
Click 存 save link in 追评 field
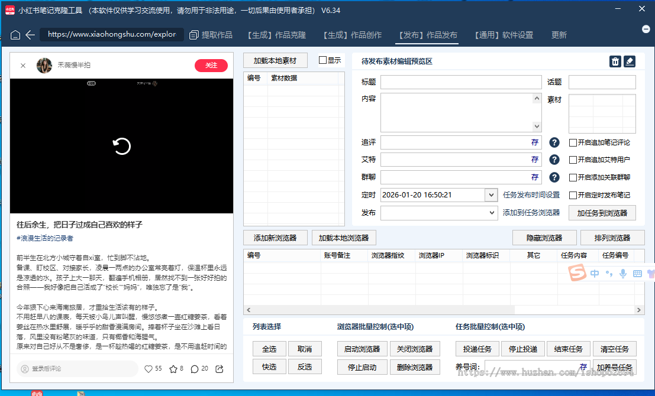coord(535,142)
